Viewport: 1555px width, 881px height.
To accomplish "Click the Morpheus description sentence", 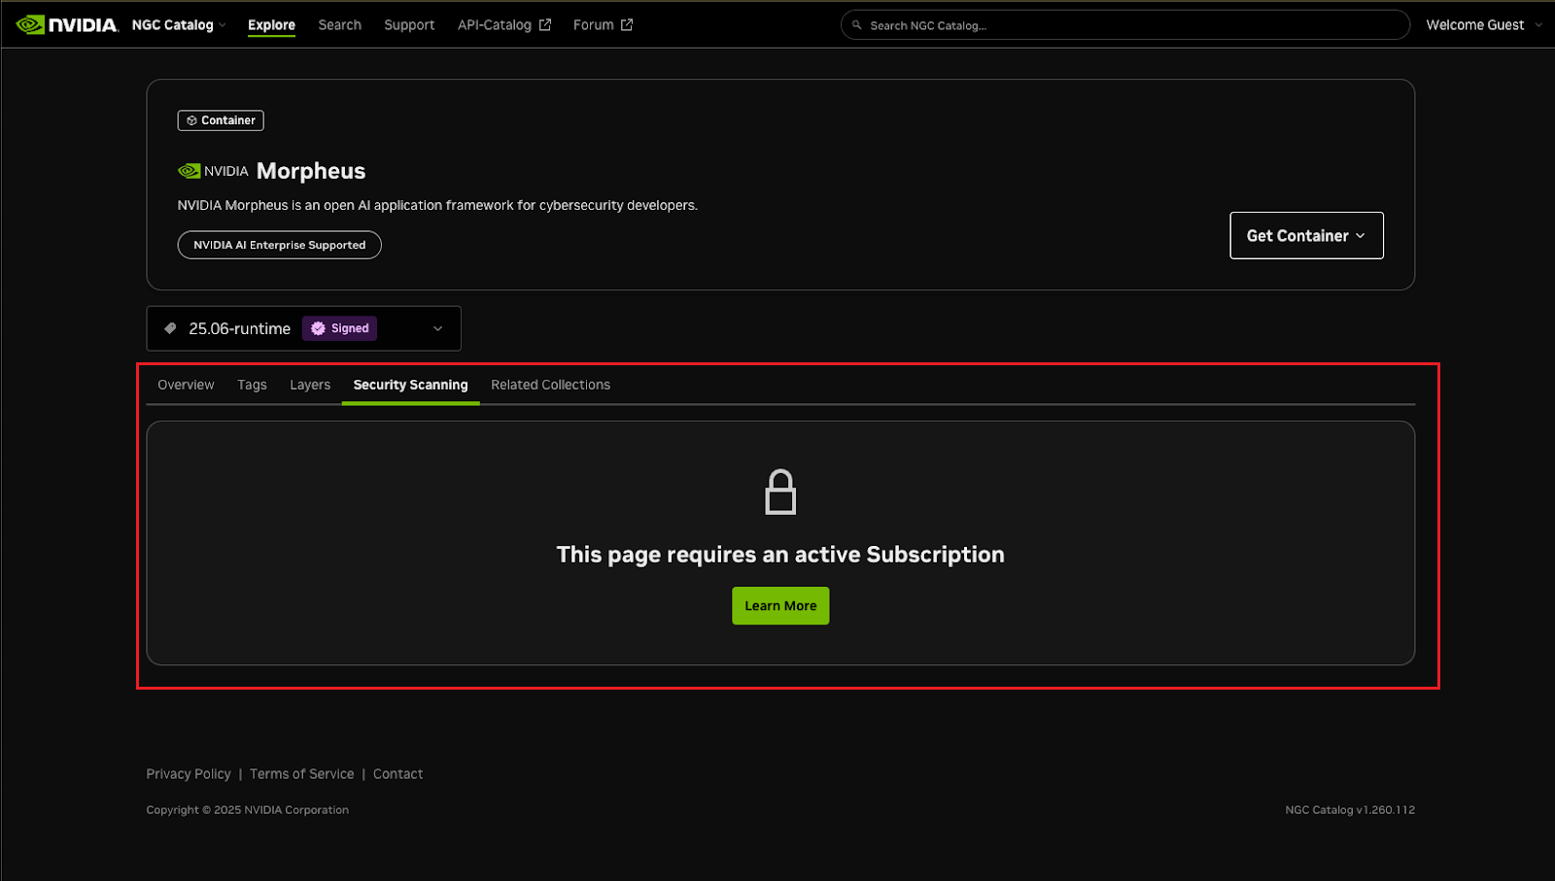I will (x=437, y=205).
